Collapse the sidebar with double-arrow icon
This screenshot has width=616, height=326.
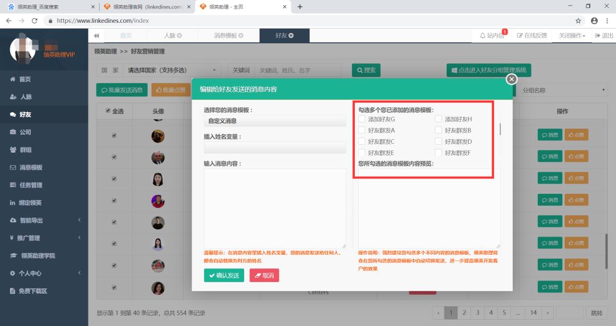coord(96,36)
